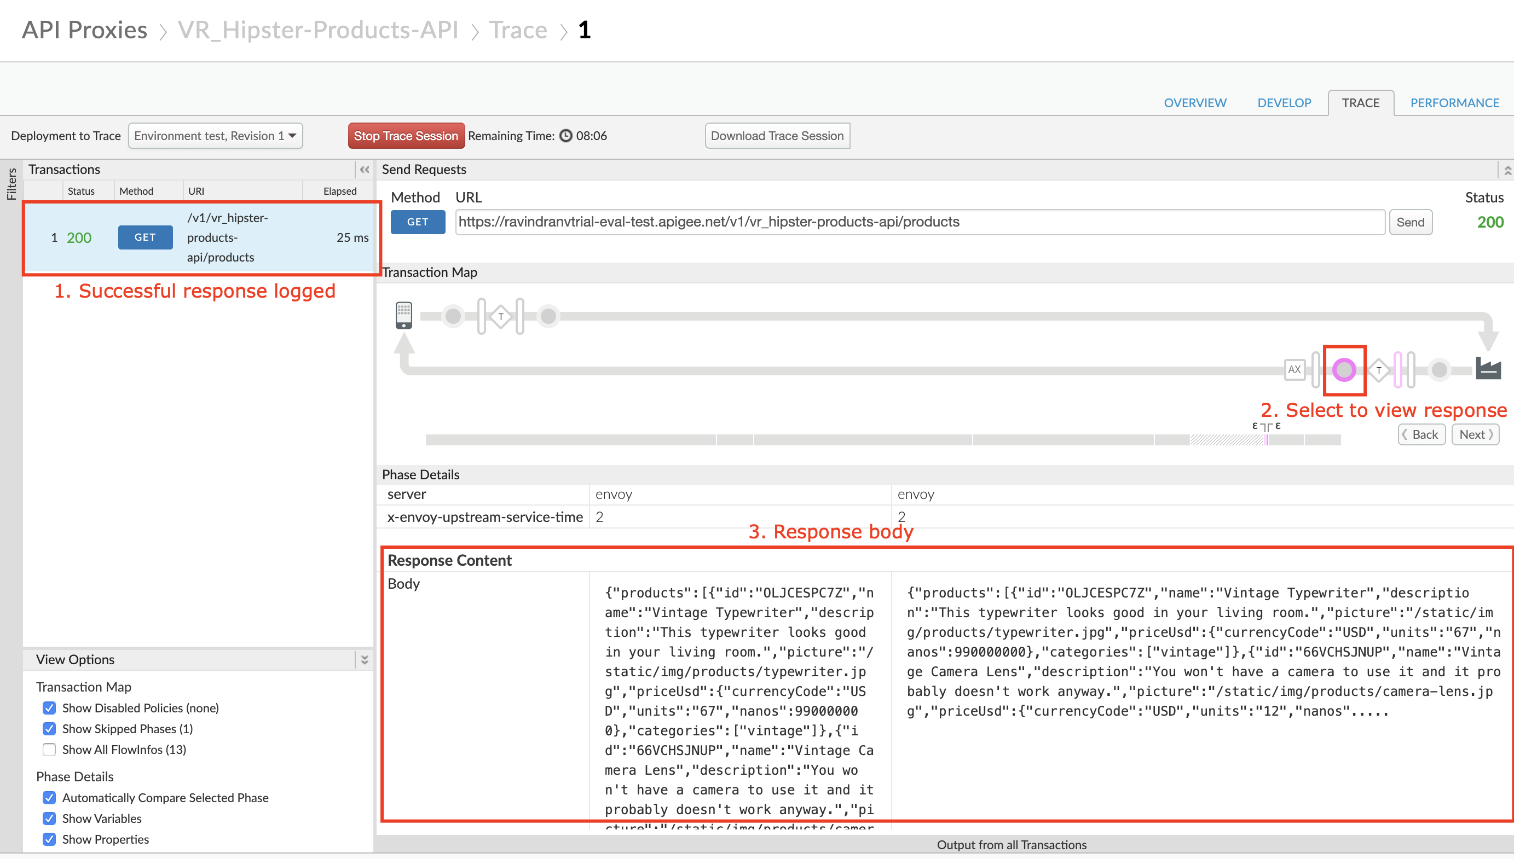Image resolution: width=1514 pixels, height=859 pixels.
Task: Click the green 200 status in Send Requests
Action: pos(1490,223)
